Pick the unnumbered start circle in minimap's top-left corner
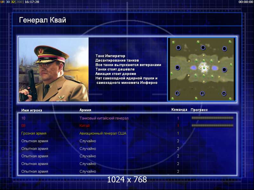The height and width of the screenshot is (190, 254). click(178, 48)
